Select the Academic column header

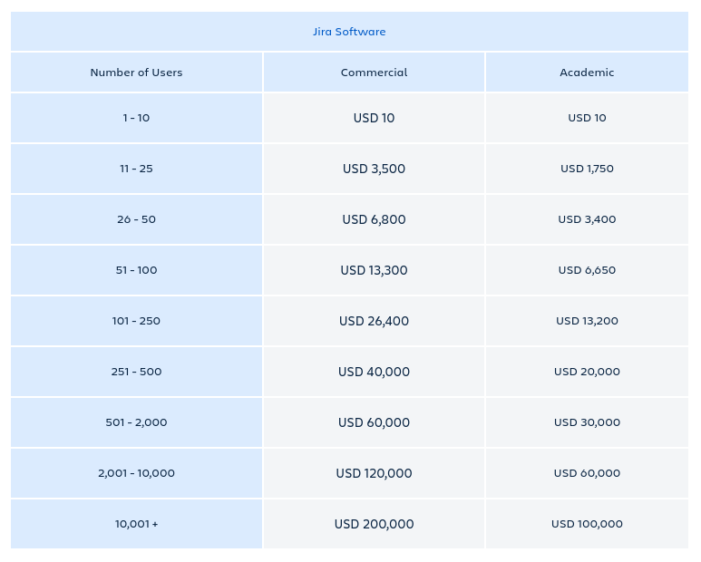pyautogui.click(x=587, y=73)
